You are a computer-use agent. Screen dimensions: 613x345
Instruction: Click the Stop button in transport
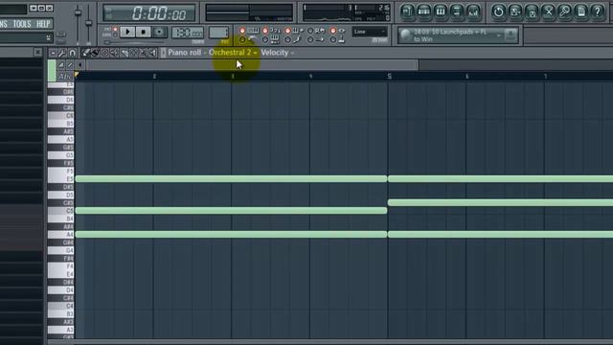143,32
